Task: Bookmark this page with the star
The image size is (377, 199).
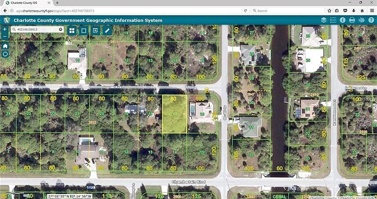Action: coord(329,11)
